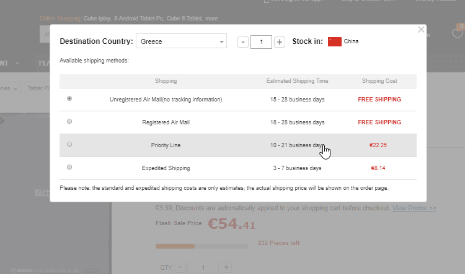Click the plus button beside page QTY
Viewport: 465px width, 274px height.
[226, 268]
